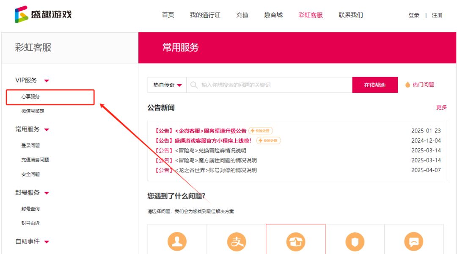This screenshot has width=457, height=254.
Task: Open 充值 in top navigation
Action: click(x=242, y=15)
